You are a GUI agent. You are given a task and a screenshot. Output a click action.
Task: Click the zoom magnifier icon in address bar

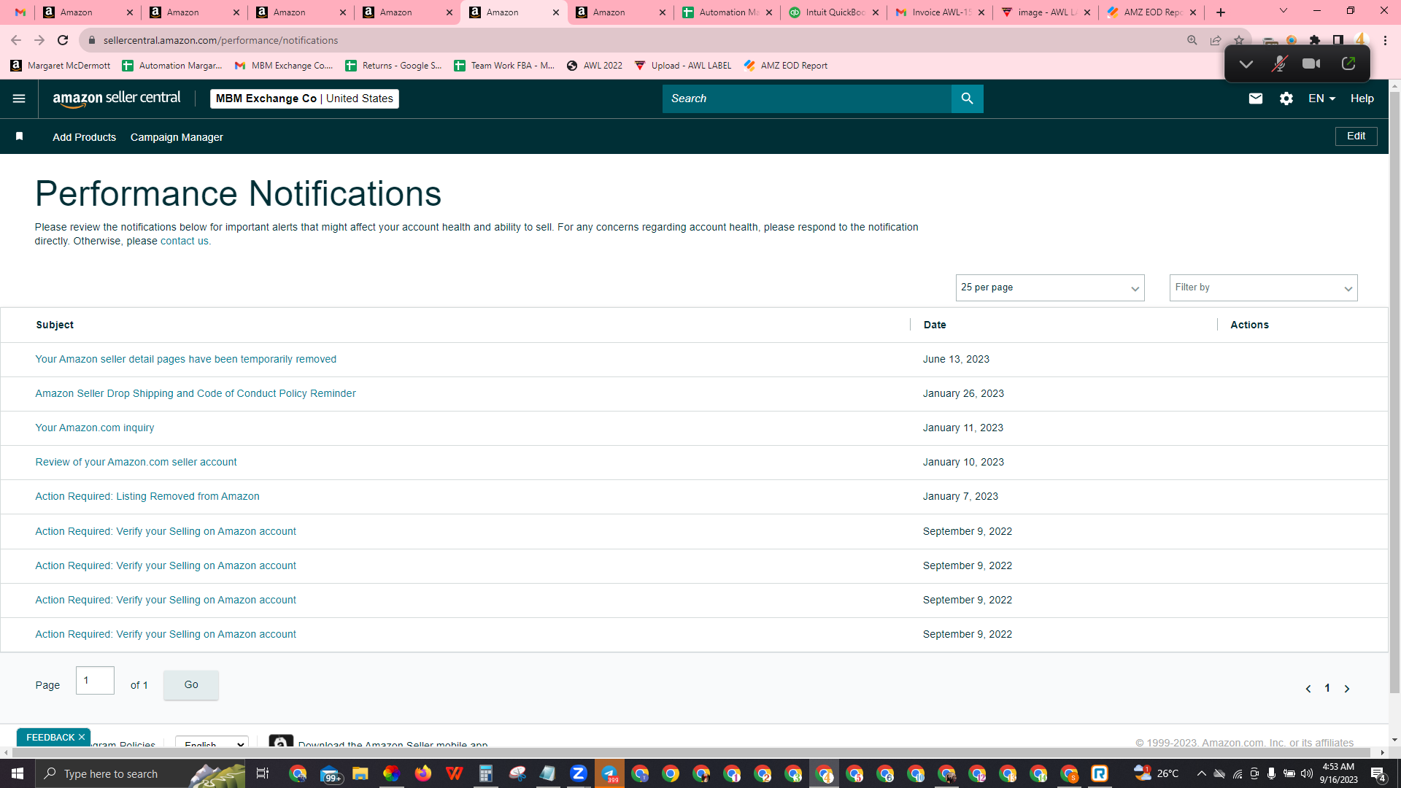(x=1192, y=40)
